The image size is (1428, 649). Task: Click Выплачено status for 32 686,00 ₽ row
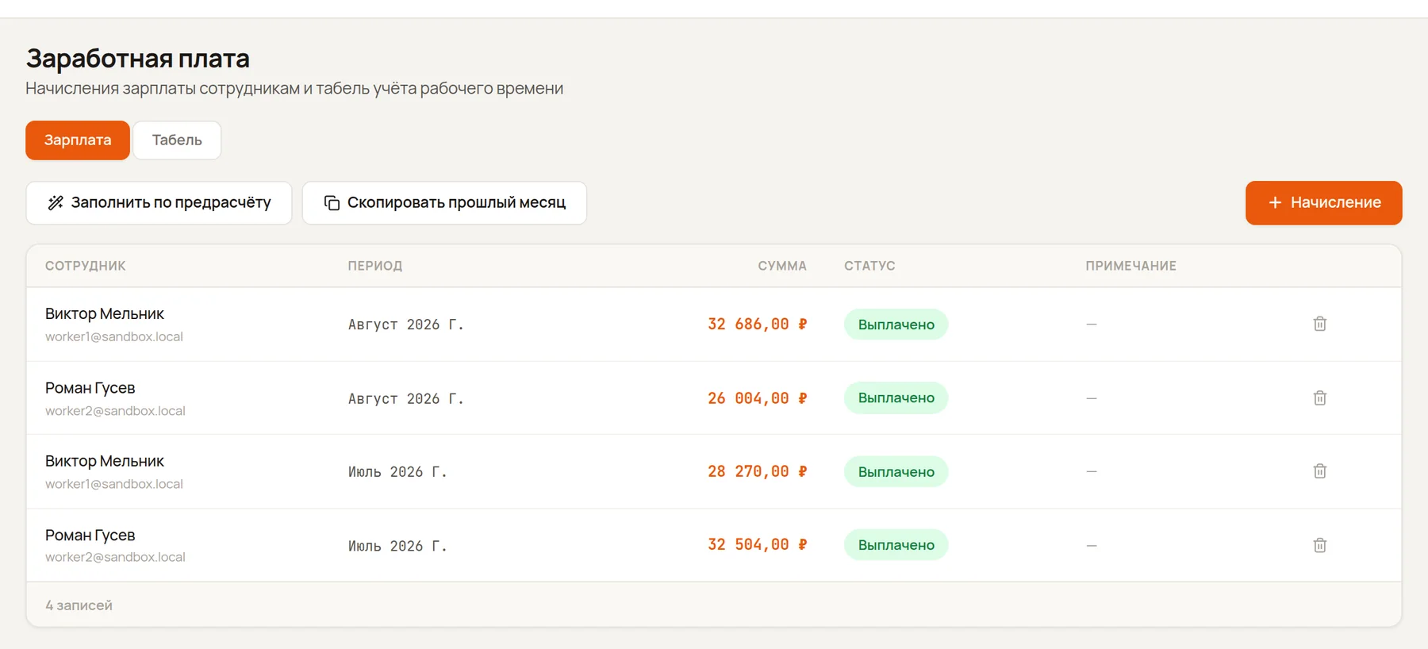pos(896,324)
